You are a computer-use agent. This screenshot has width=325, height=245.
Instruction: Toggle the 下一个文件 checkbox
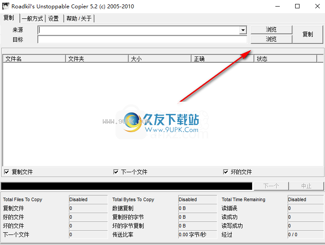(x=116, y=172)
